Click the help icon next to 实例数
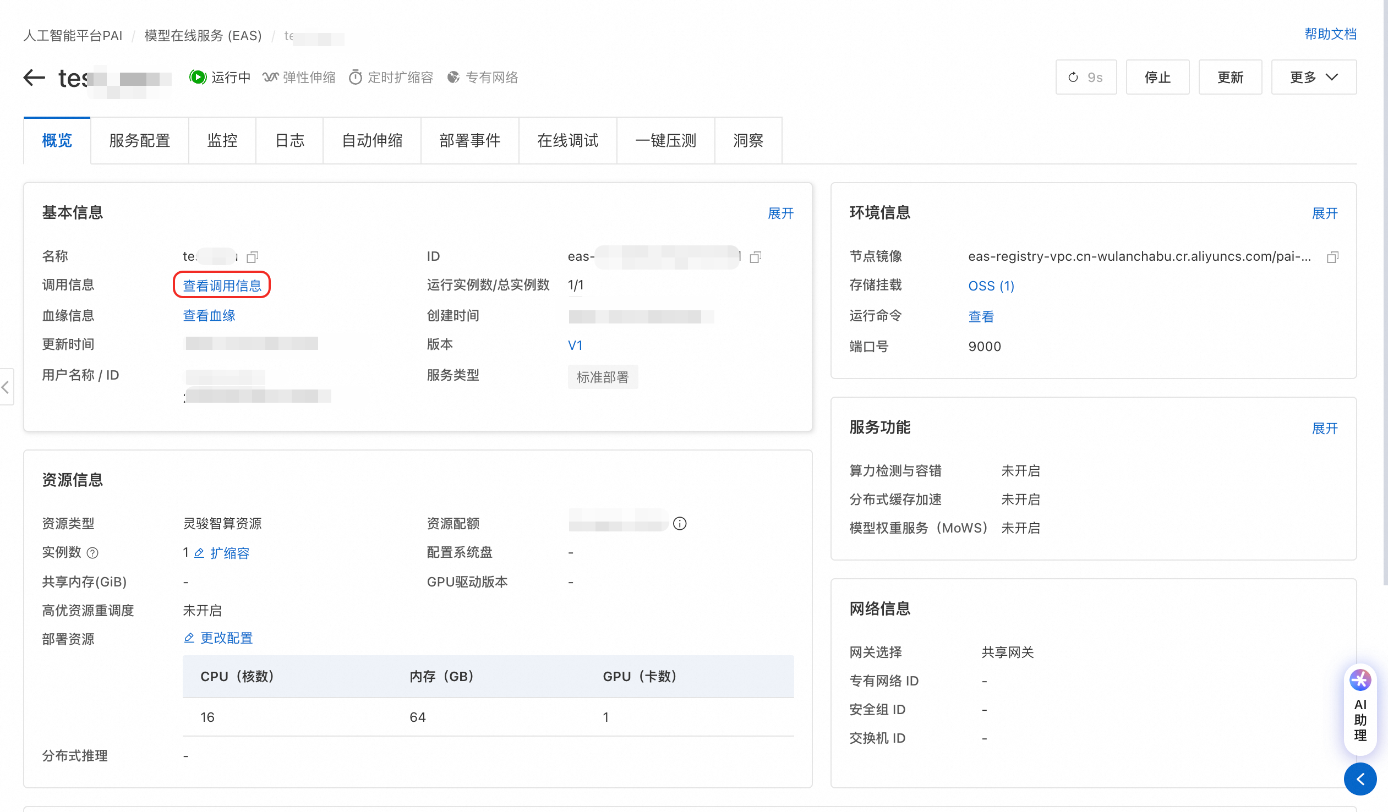 tap(92, 553)
